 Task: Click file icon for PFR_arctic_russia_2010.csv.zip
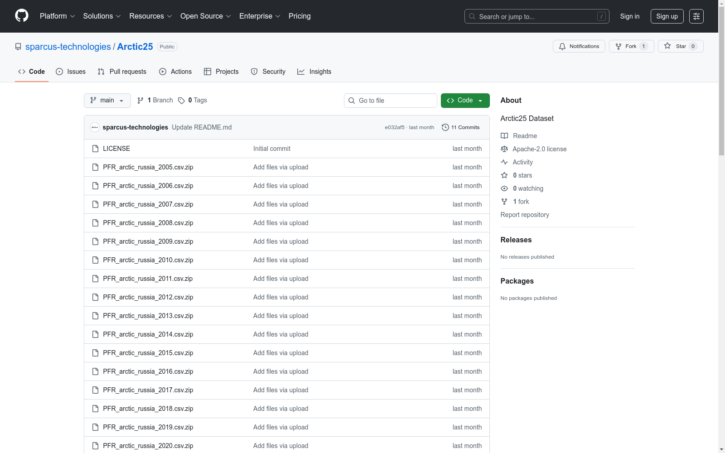tap(95, 260)
